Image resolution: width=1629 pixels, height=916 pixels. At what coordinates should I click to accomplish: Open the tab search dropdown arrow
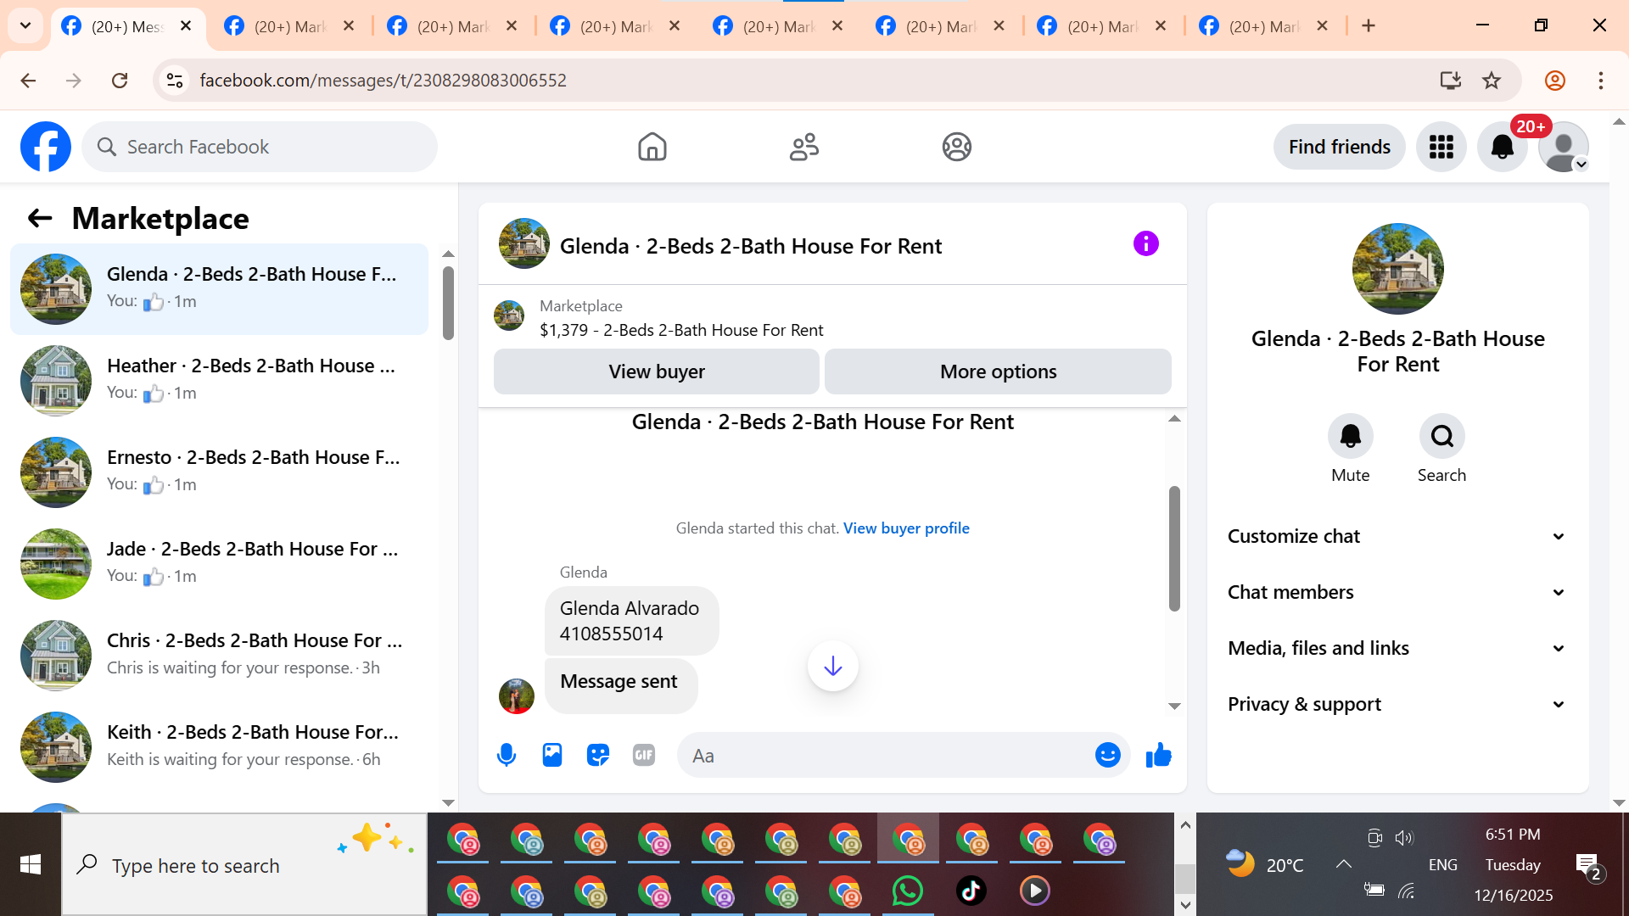click(25, 25)
